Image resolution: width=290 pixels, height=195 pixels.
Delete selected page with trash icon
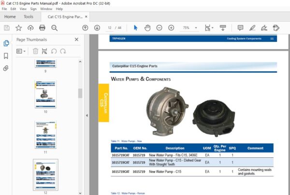(35, 51)
